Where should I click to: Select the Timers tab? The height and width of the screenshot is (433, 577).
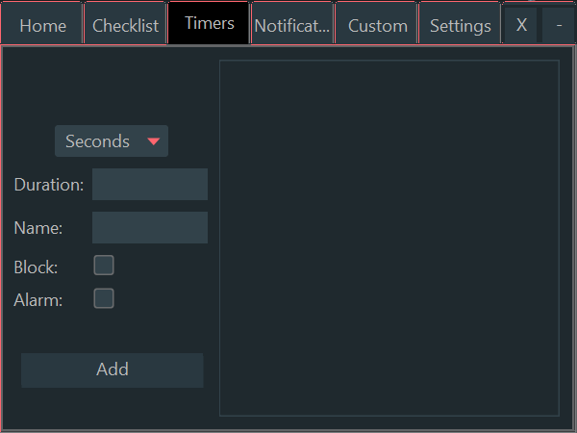(209, 24)
